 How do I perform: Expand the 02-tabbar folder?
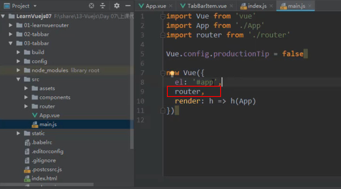[x=10, y=34]
